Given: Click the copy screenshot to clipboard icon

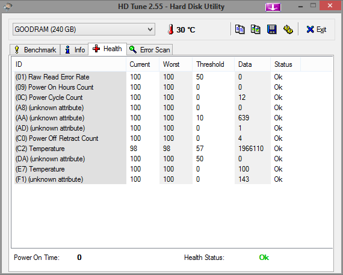Looking at the screenshot, I should pyautogui.click(x=255, y=29).
